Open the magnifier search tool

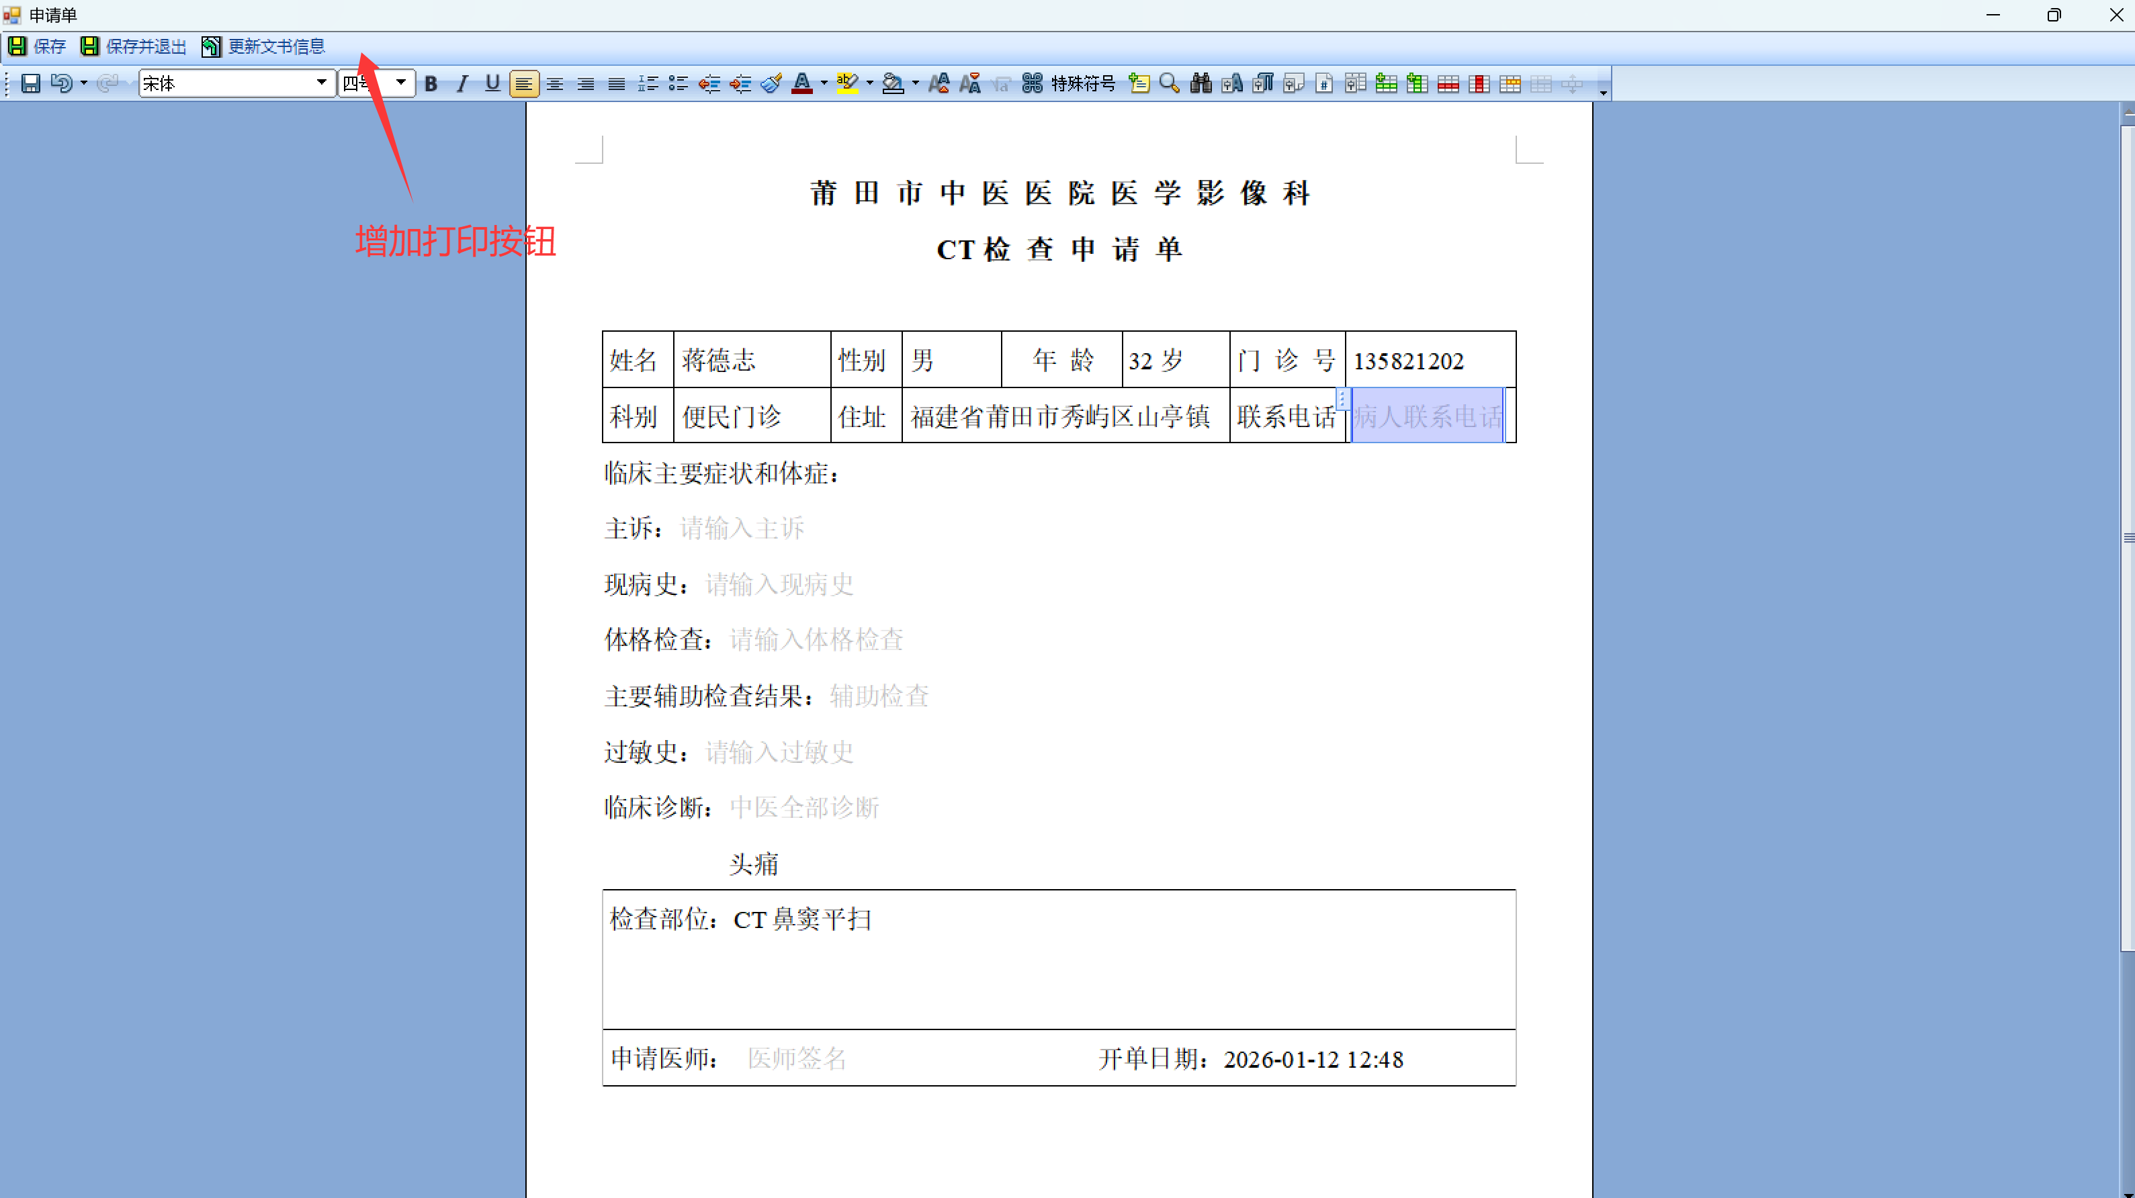tap(1170, 84)
